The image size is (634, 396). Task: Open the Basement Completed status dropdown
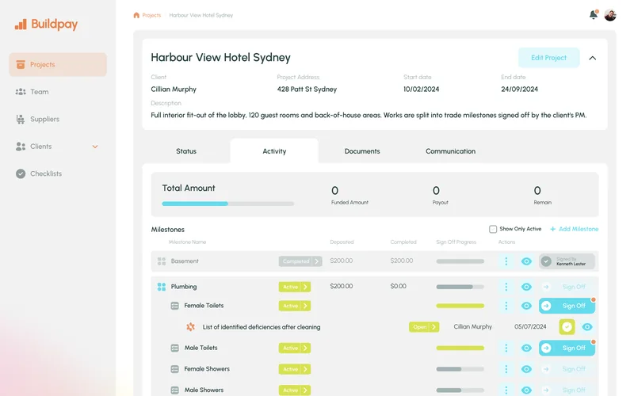coord(300,261)
